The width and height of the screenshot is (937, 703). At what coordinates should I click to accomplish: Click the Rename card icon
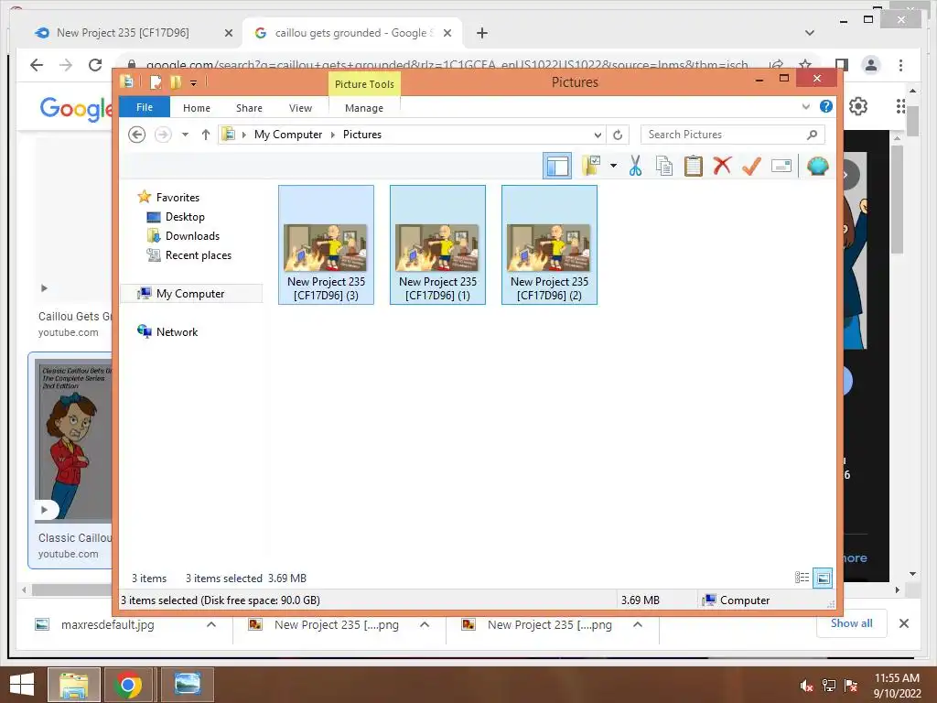pyautogui.click(x=781, y=166)
